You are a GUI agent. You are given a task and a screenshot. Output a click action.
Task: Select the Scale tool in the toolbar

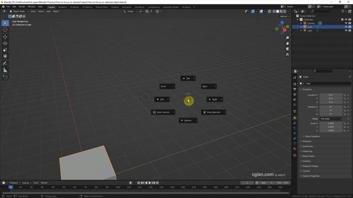click(x=5, y=50)
